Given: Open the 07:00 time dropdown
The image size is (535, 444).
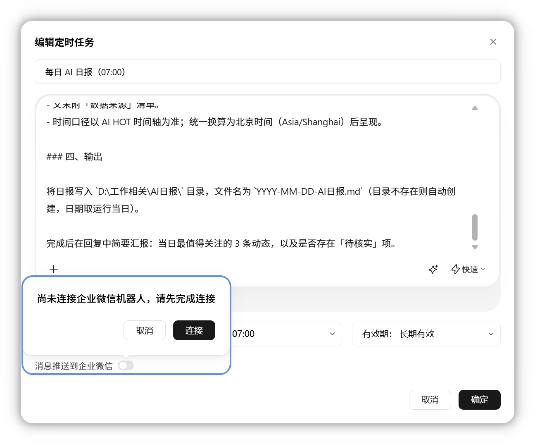Looking at the screenshot, I should (286, 334).
